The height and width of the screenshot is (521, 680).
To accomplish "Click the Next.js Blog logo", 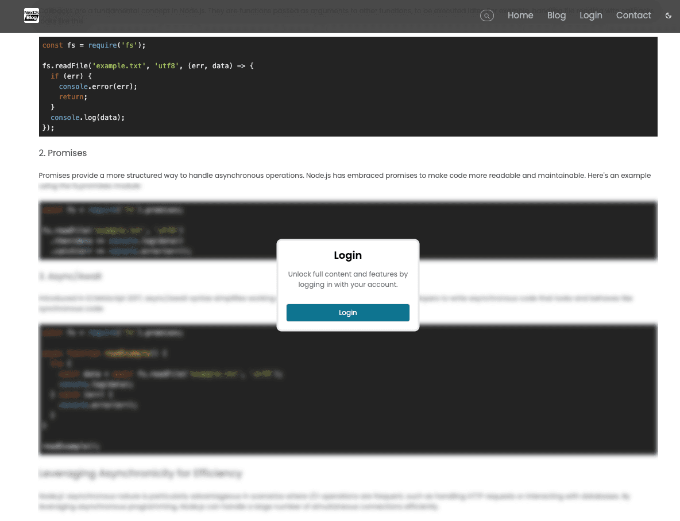I will 31,15.
